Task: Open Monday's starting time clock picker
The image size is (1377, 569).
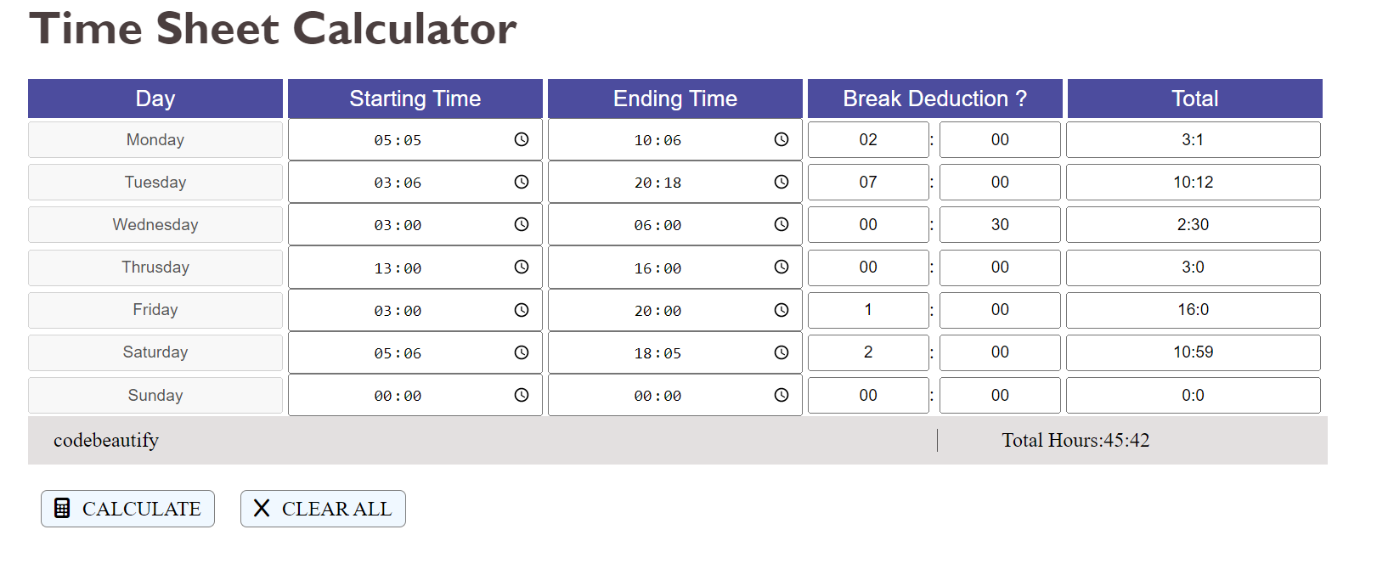Action: 521,139
